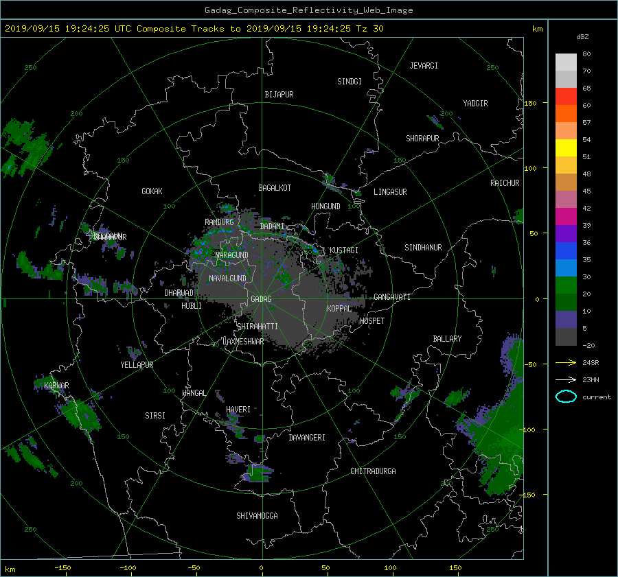Pick the light gray 70-80 dBZ legend color

pyautogui.click(x=566, y=62)
